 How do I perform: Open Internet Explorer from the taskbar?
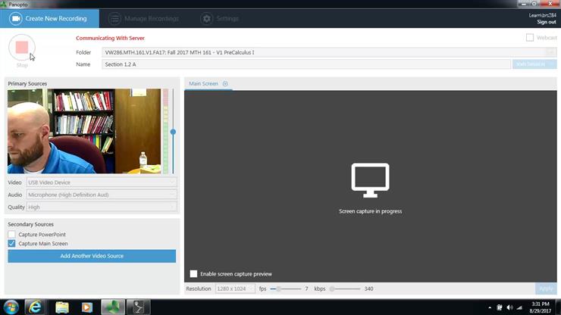[35, 307]
